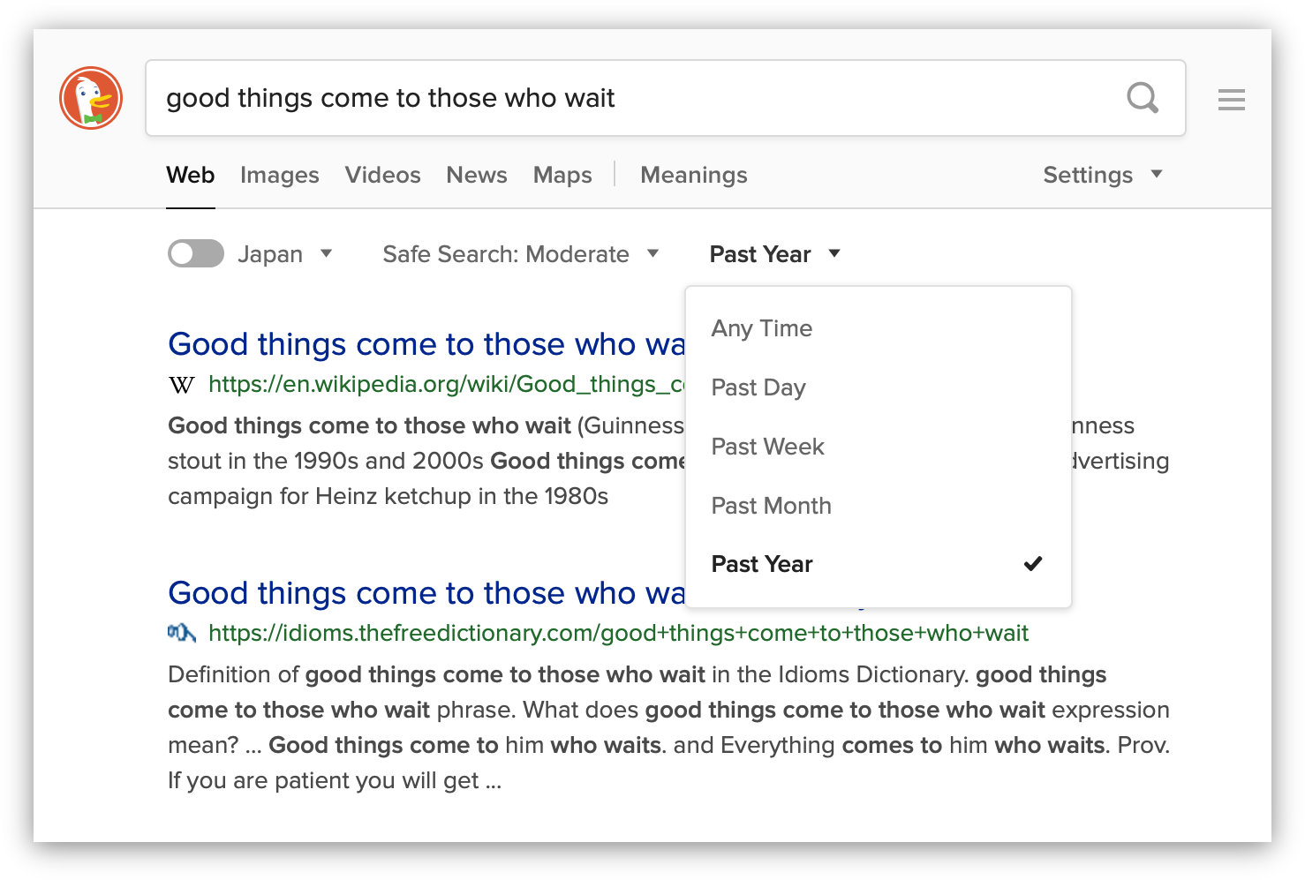
Task: Select the Past Month option
Action: (x=771, y=506)
